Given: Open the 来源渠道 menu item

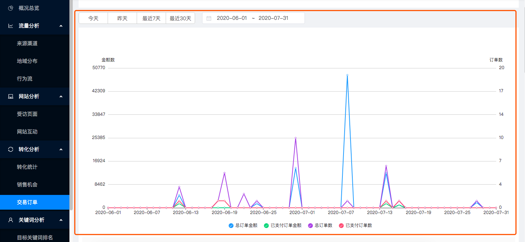Looking at the screenshot, I should pyautogui.click(x=27, y=43).
